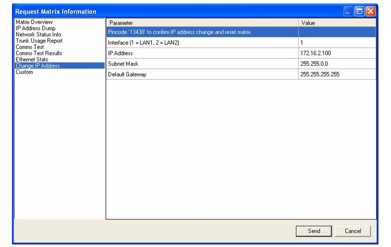
Task: Choose the Custom request entry
Action: click(x=24, y=72)
